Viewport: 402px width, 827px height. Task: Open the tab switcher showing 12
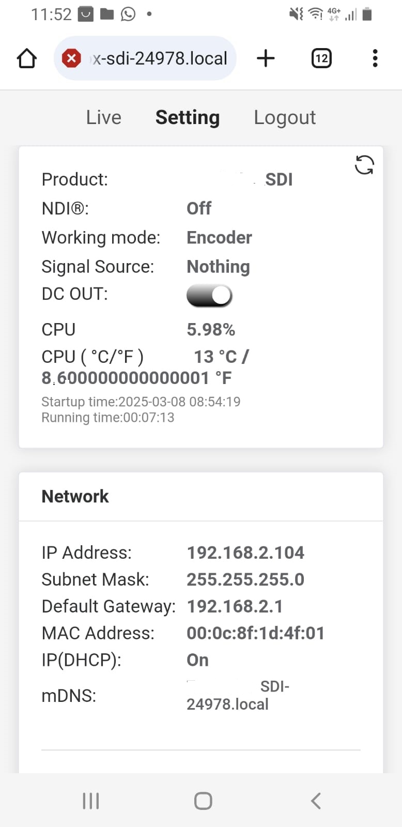click(x=321, y=58)
